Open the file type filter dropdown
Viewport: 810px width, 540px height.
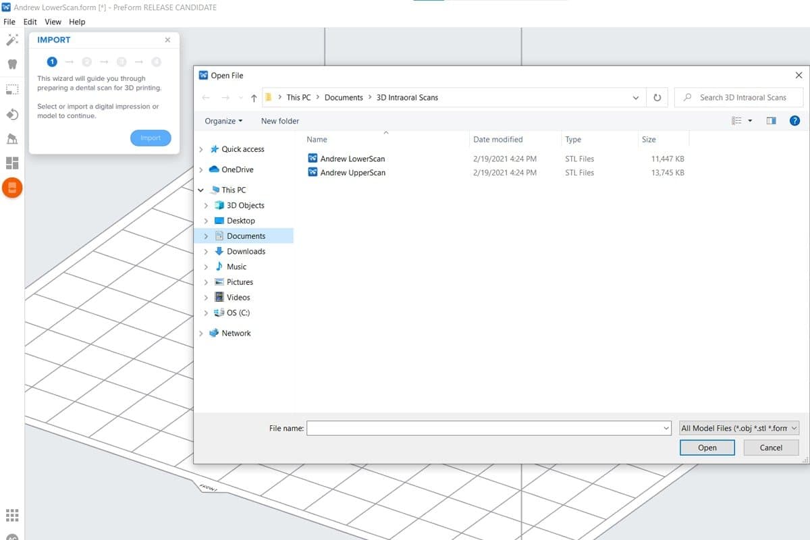[739, 428]
